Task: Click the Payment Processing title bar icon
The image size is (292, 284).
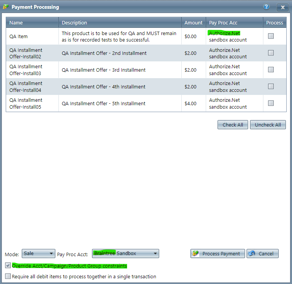Action: coord(6,7)
